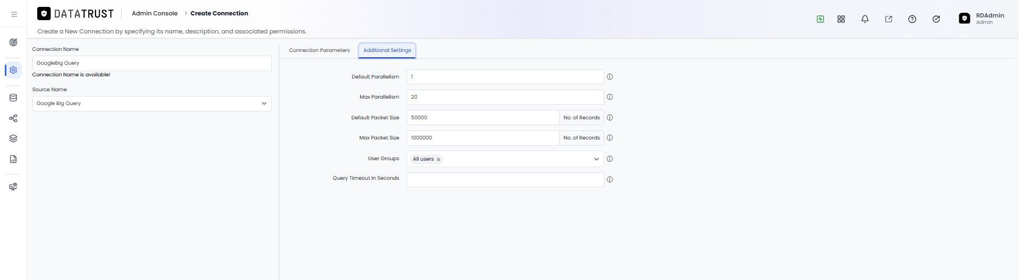Open the stacked layers icon in sidebar
This screenshot has width=1019, height=280.
point(13,138)
